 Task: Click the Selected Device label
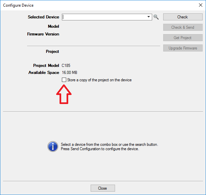(43, 17)
